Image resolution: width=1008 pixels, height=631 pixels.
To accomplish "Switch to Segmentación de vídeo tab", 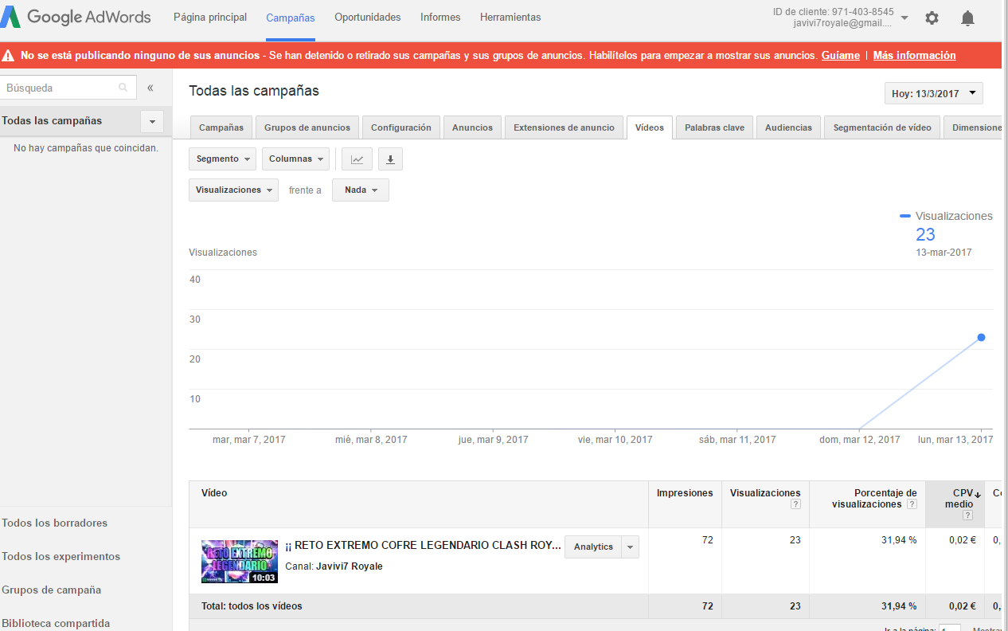I will point(882,127).
